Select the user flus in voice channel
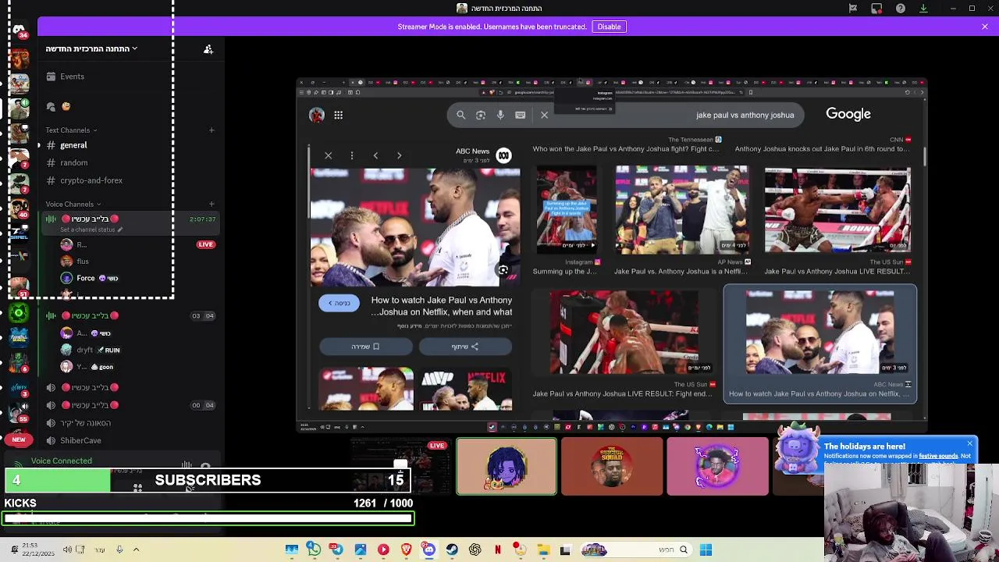Image resolution: width=999 pixels, height=562 pixels. [x=83, y=261]
